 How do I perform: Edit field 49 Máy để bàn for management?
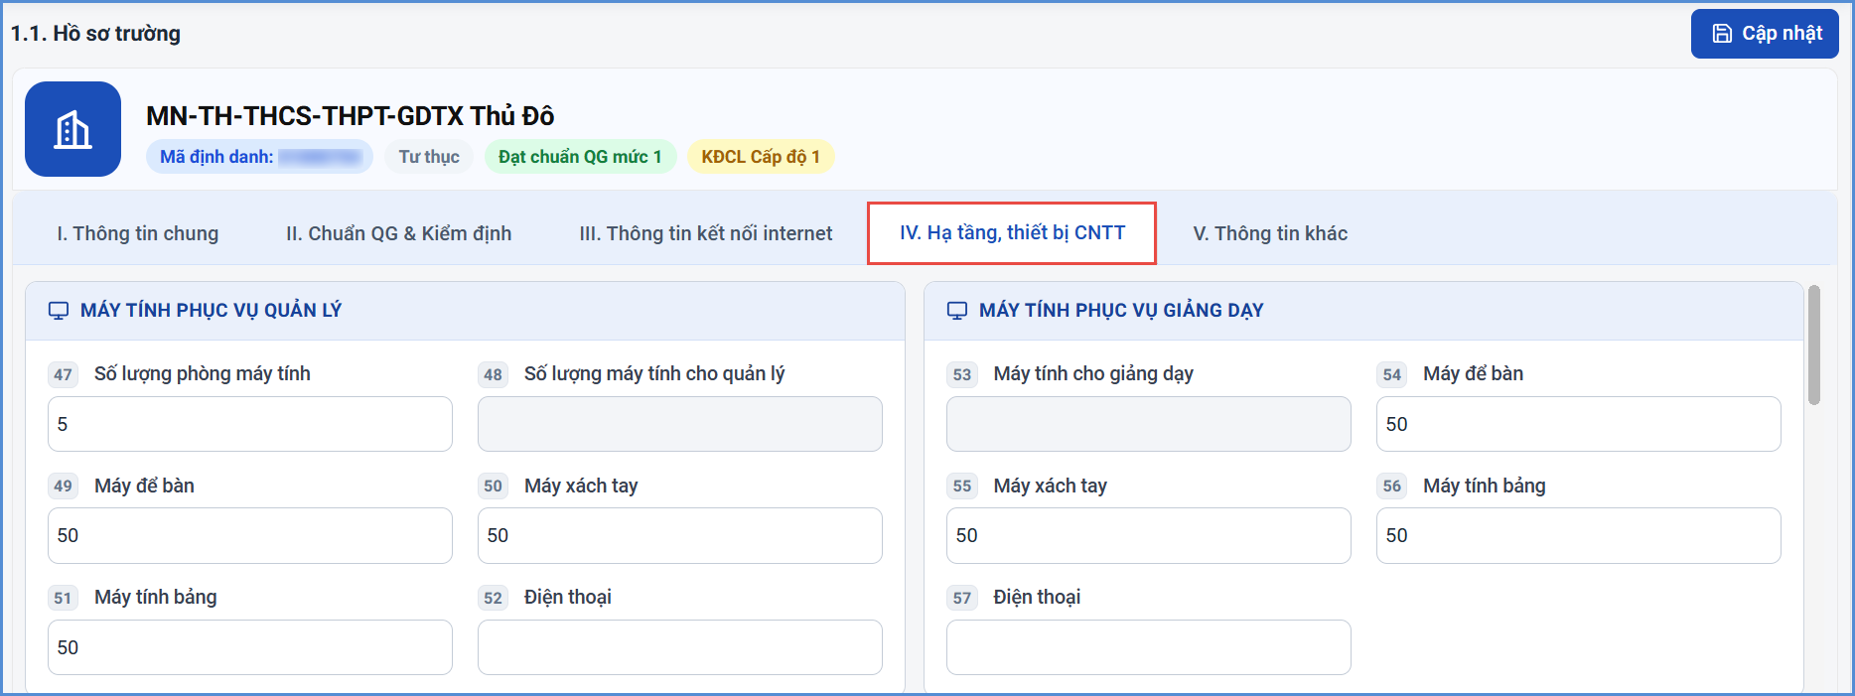(250, 535)
